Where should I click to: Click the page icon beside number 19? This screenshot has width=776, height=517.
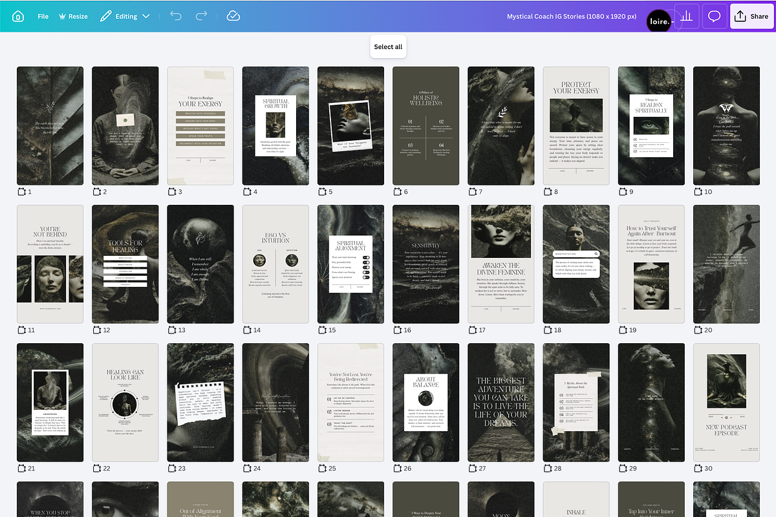623,330
